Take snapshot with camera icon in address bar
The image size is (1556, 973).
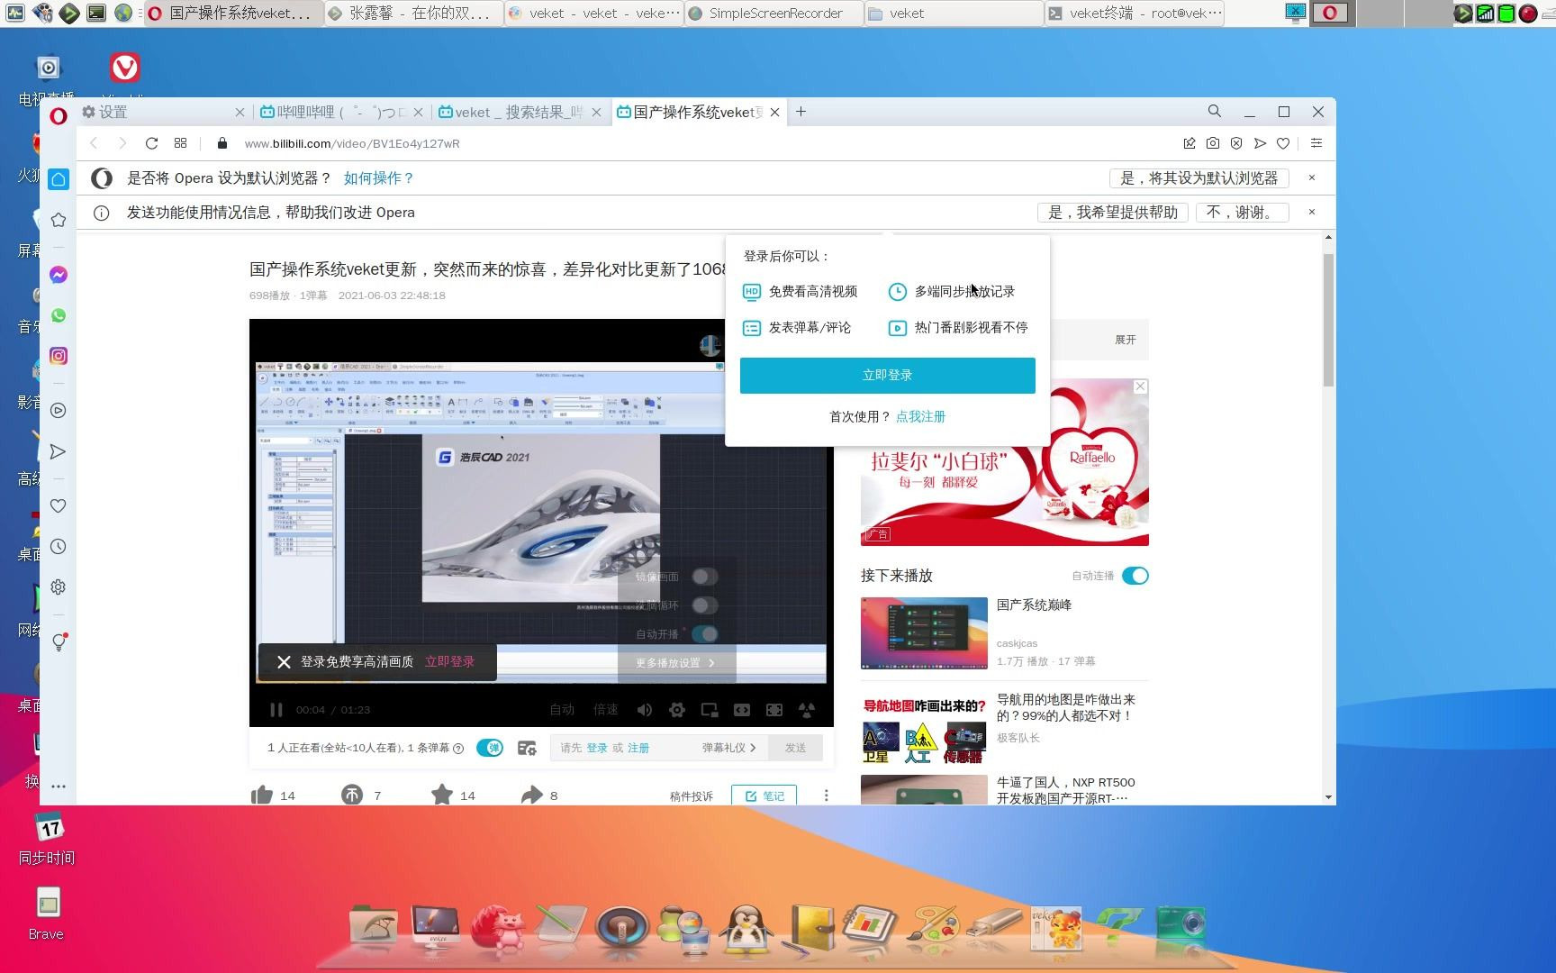point(1213,143)
